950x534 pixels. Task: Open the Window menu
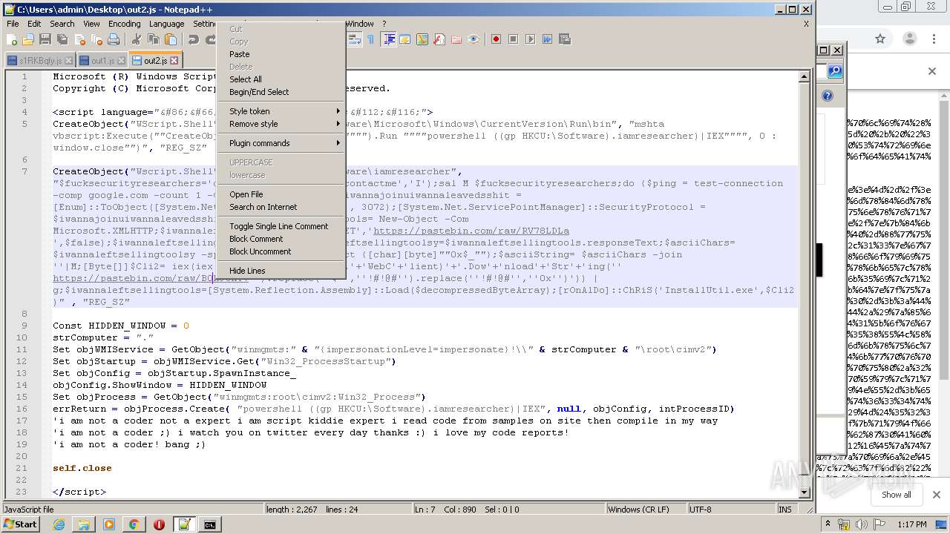coord(360,24)
